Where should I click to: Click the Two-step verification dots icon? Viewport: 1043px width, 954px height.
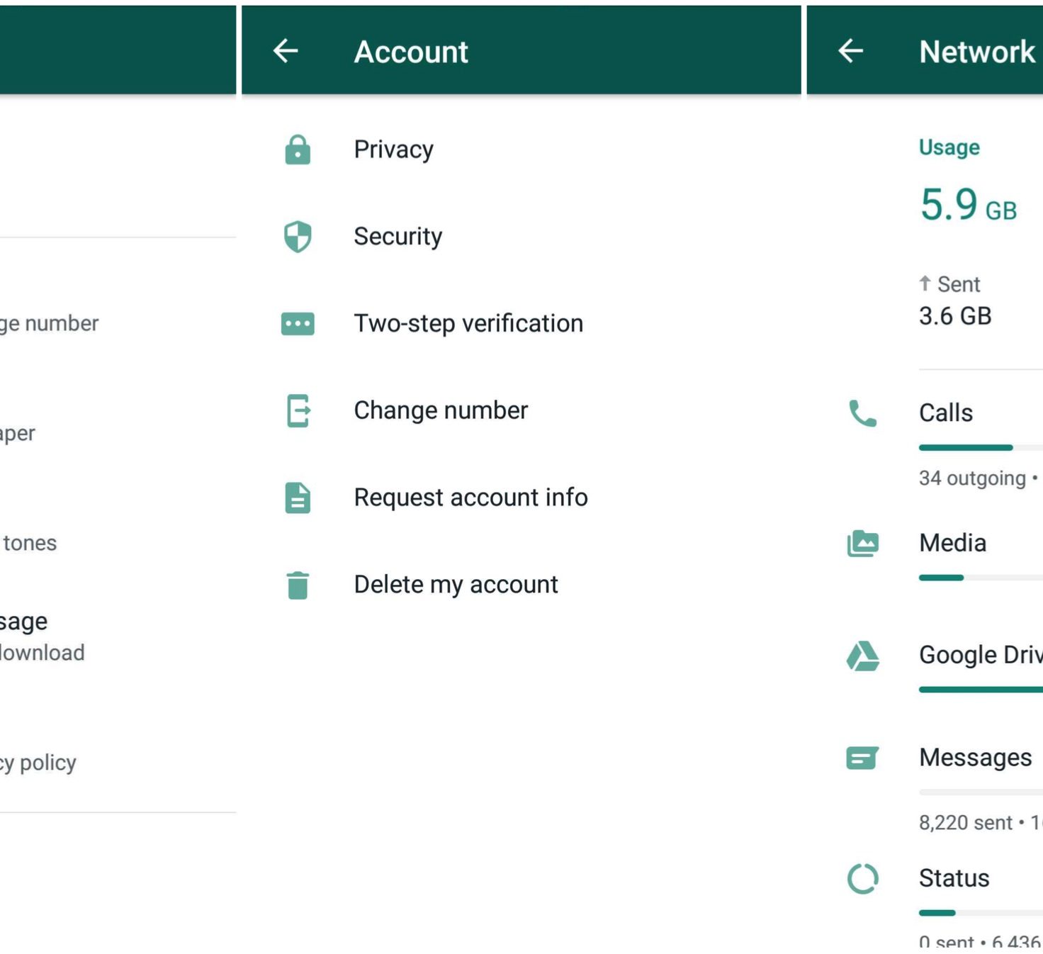click(x=298, y=324)
